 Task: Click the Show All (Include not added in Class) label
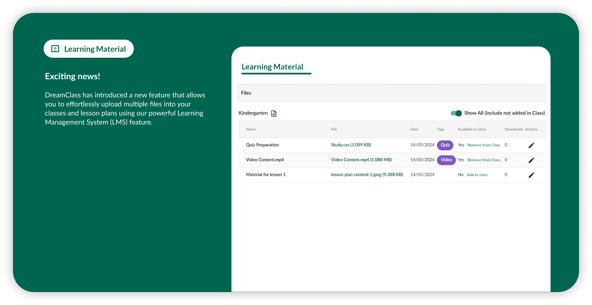click(504, 113)
